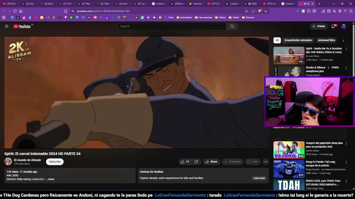The width and height of the screenshot is (355, 199).
Task: Click the Create button
Action: tap(318, 26)
